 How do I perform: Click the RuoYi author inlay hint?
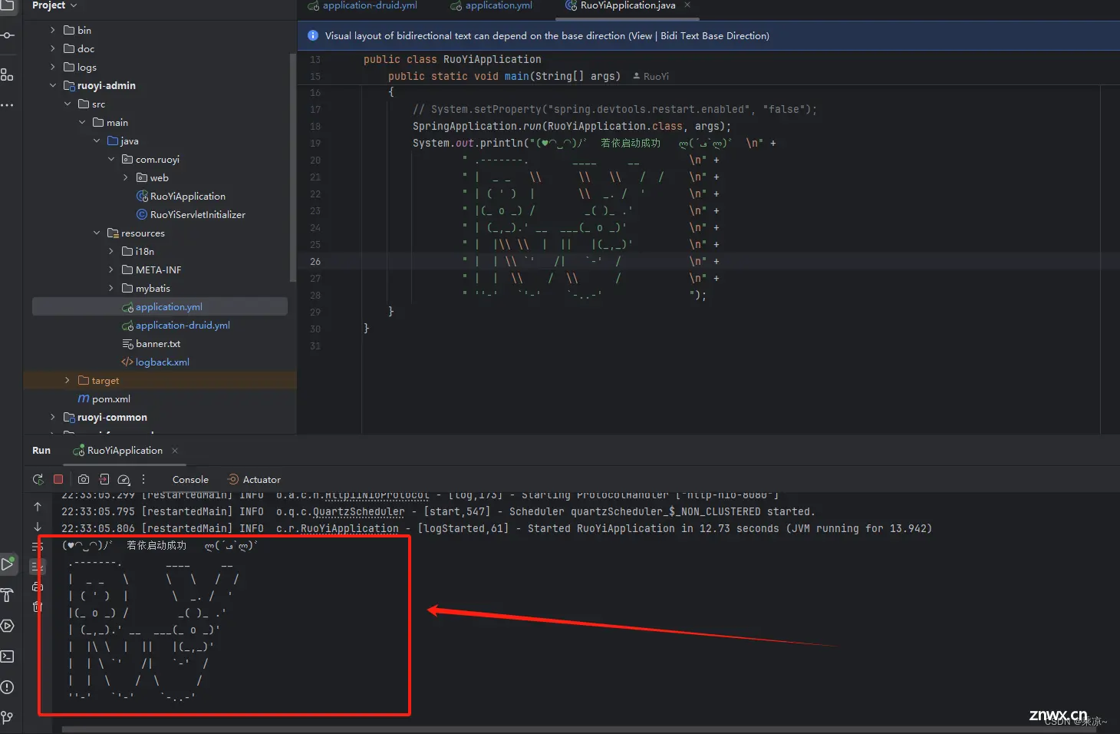coord(651,76)
